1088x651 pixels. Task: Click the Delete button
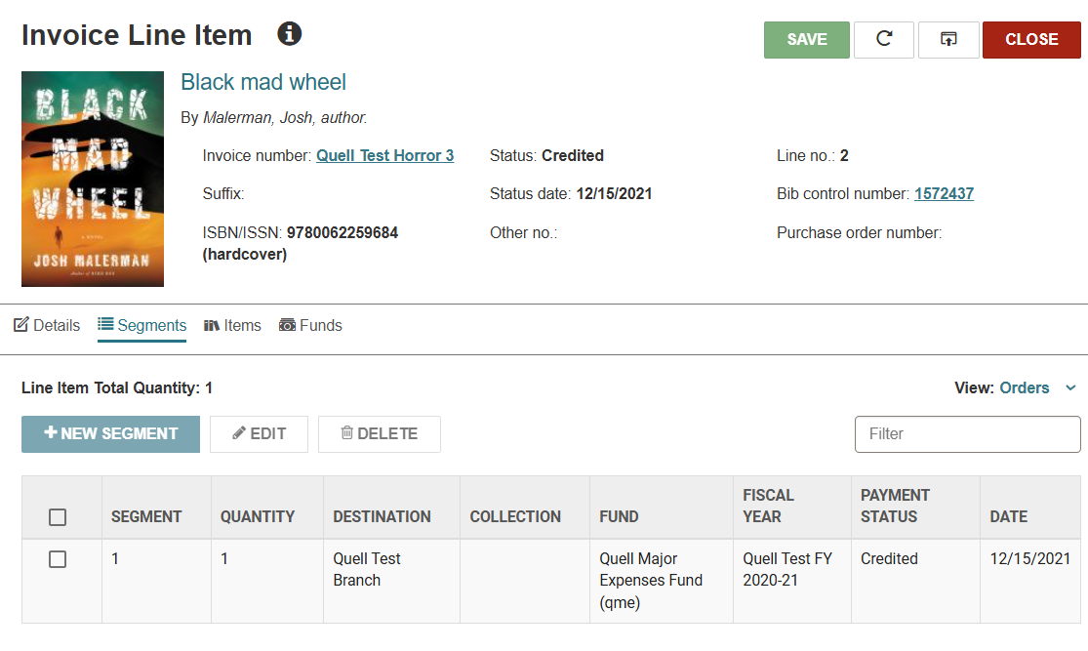coord(380,433)
